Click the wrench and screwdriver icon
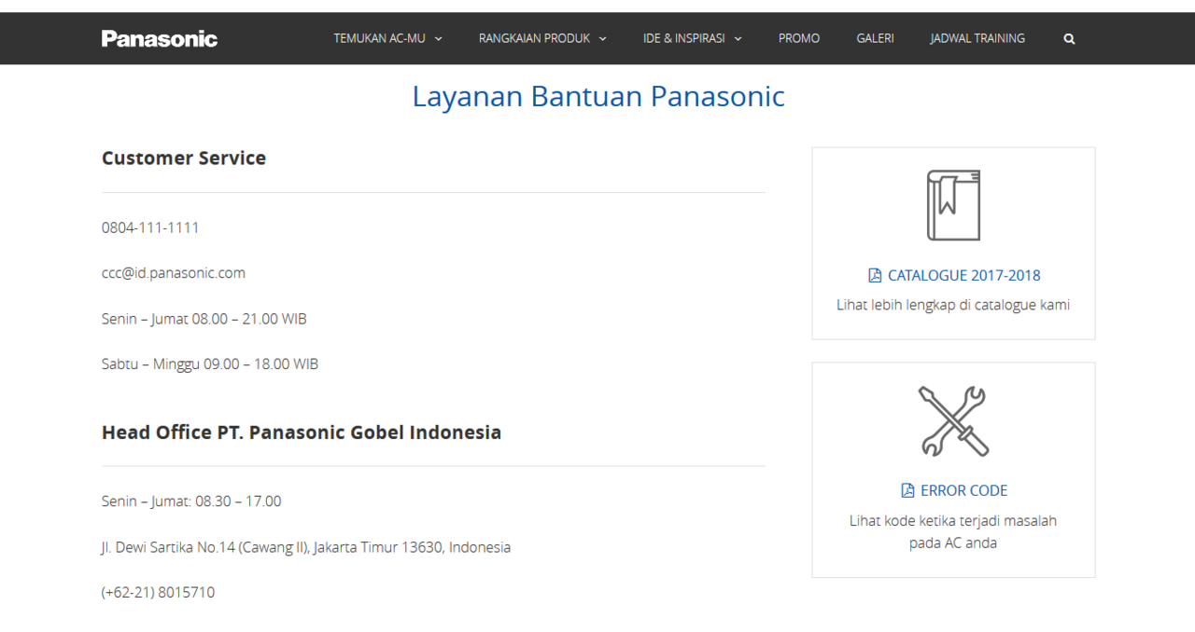This screenshot has width=1195, height=632. [x=953, y=421]
